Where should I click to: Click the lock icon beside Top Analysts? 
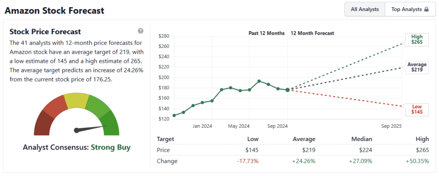(x=427, y=9)
